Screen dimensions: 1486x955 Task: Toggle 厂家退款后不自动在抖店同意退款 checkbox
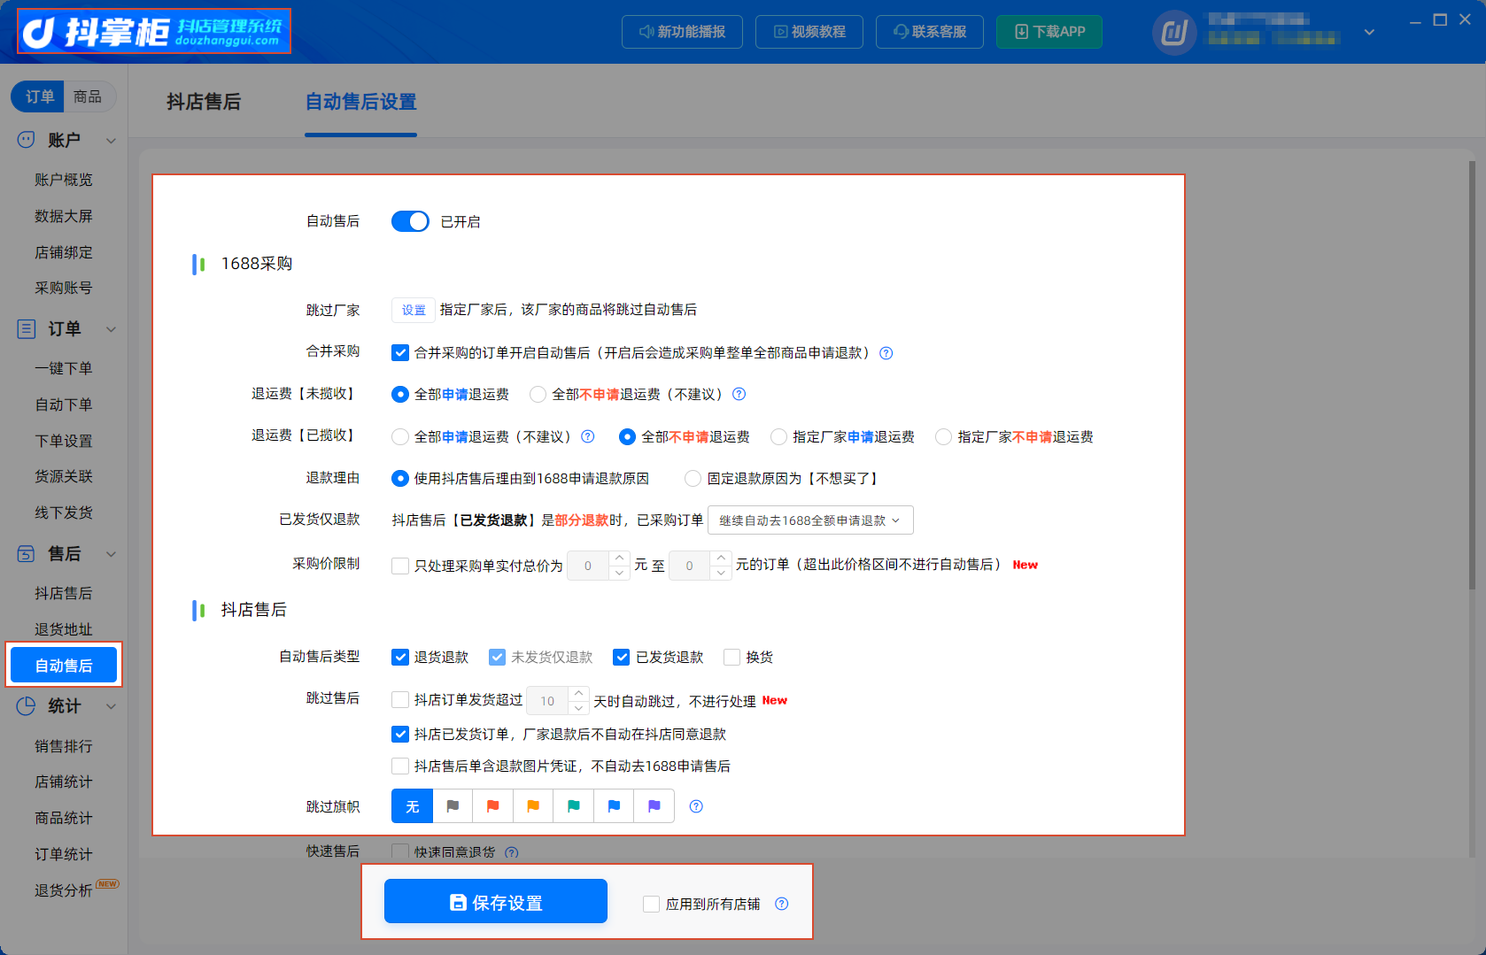400,734
